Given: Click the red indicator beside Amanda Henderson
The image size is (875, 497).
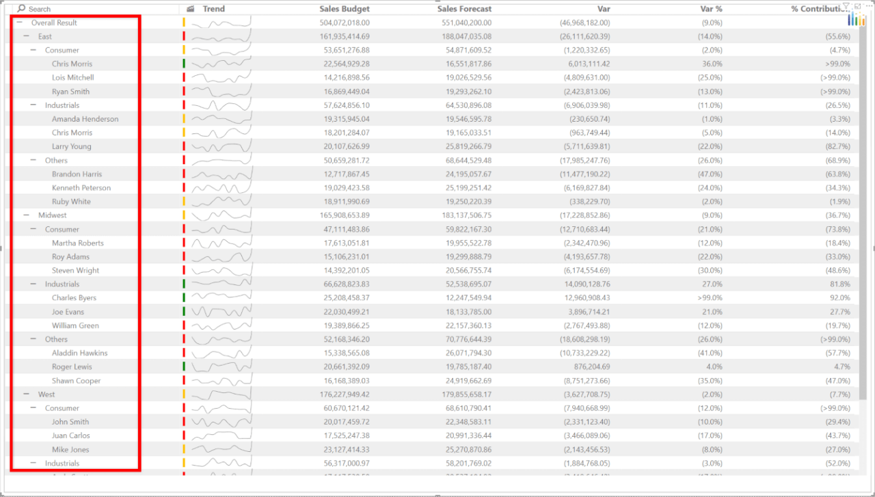Looking at the screenshot, I should pos(183,119).
